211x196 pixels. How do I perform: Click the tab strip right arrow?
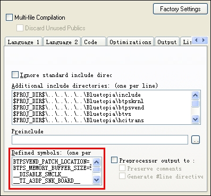[204, 40]
